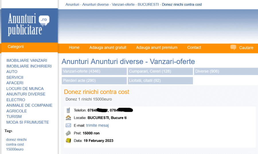Click the Anunturi Anunturi diverse page heading

click(x=128, y=62)
